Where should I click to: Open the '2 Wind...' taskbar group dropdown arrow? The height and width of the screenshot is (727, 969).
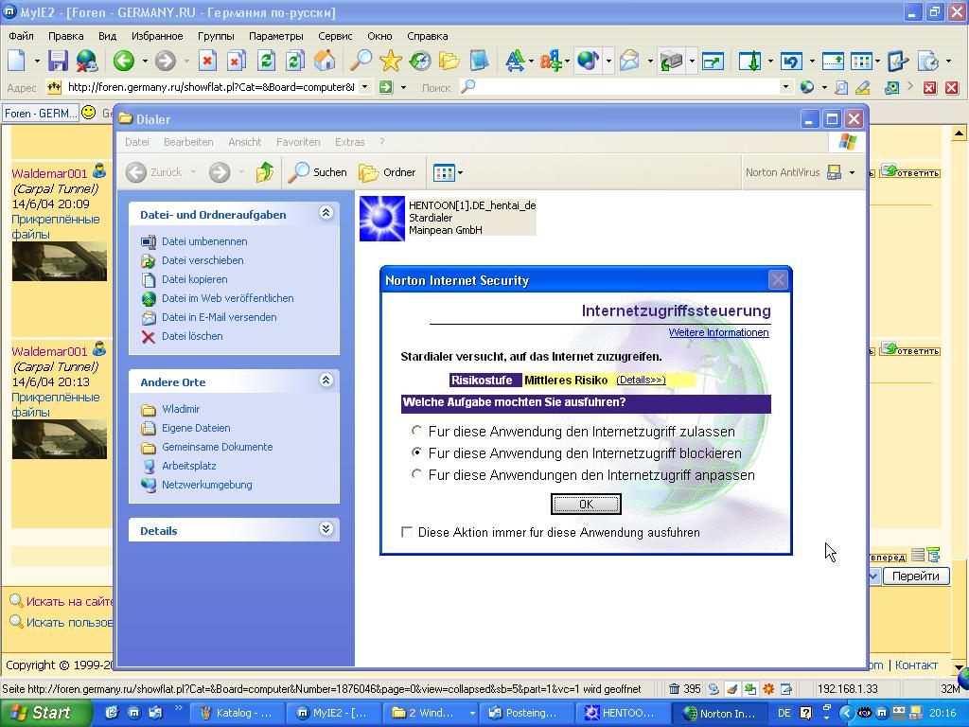click(472, 713)
